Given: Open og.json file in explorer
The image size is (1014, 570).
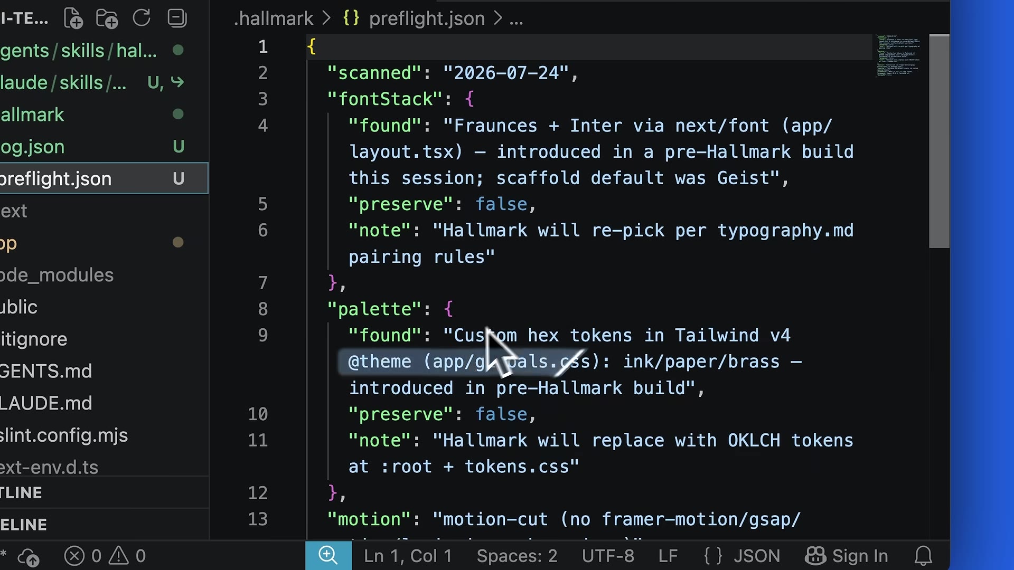Looking at the screenshot, I should pos(104,146).
